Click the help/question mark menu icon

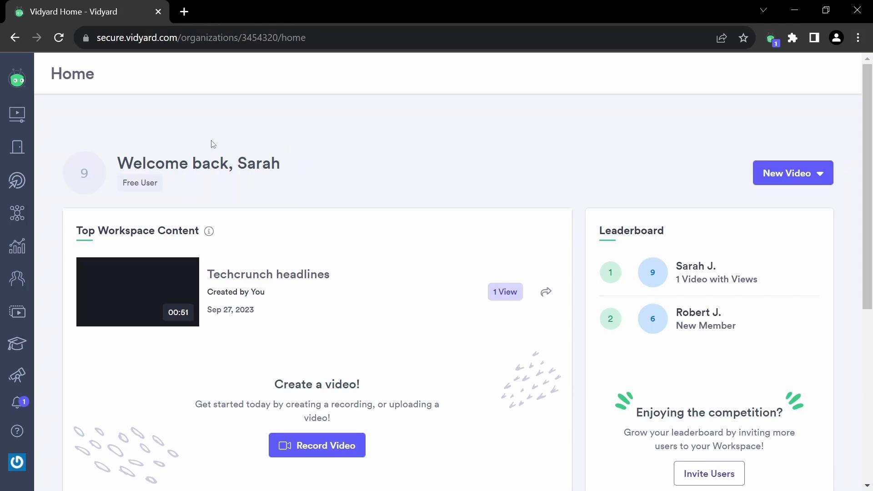click(17, 431)
